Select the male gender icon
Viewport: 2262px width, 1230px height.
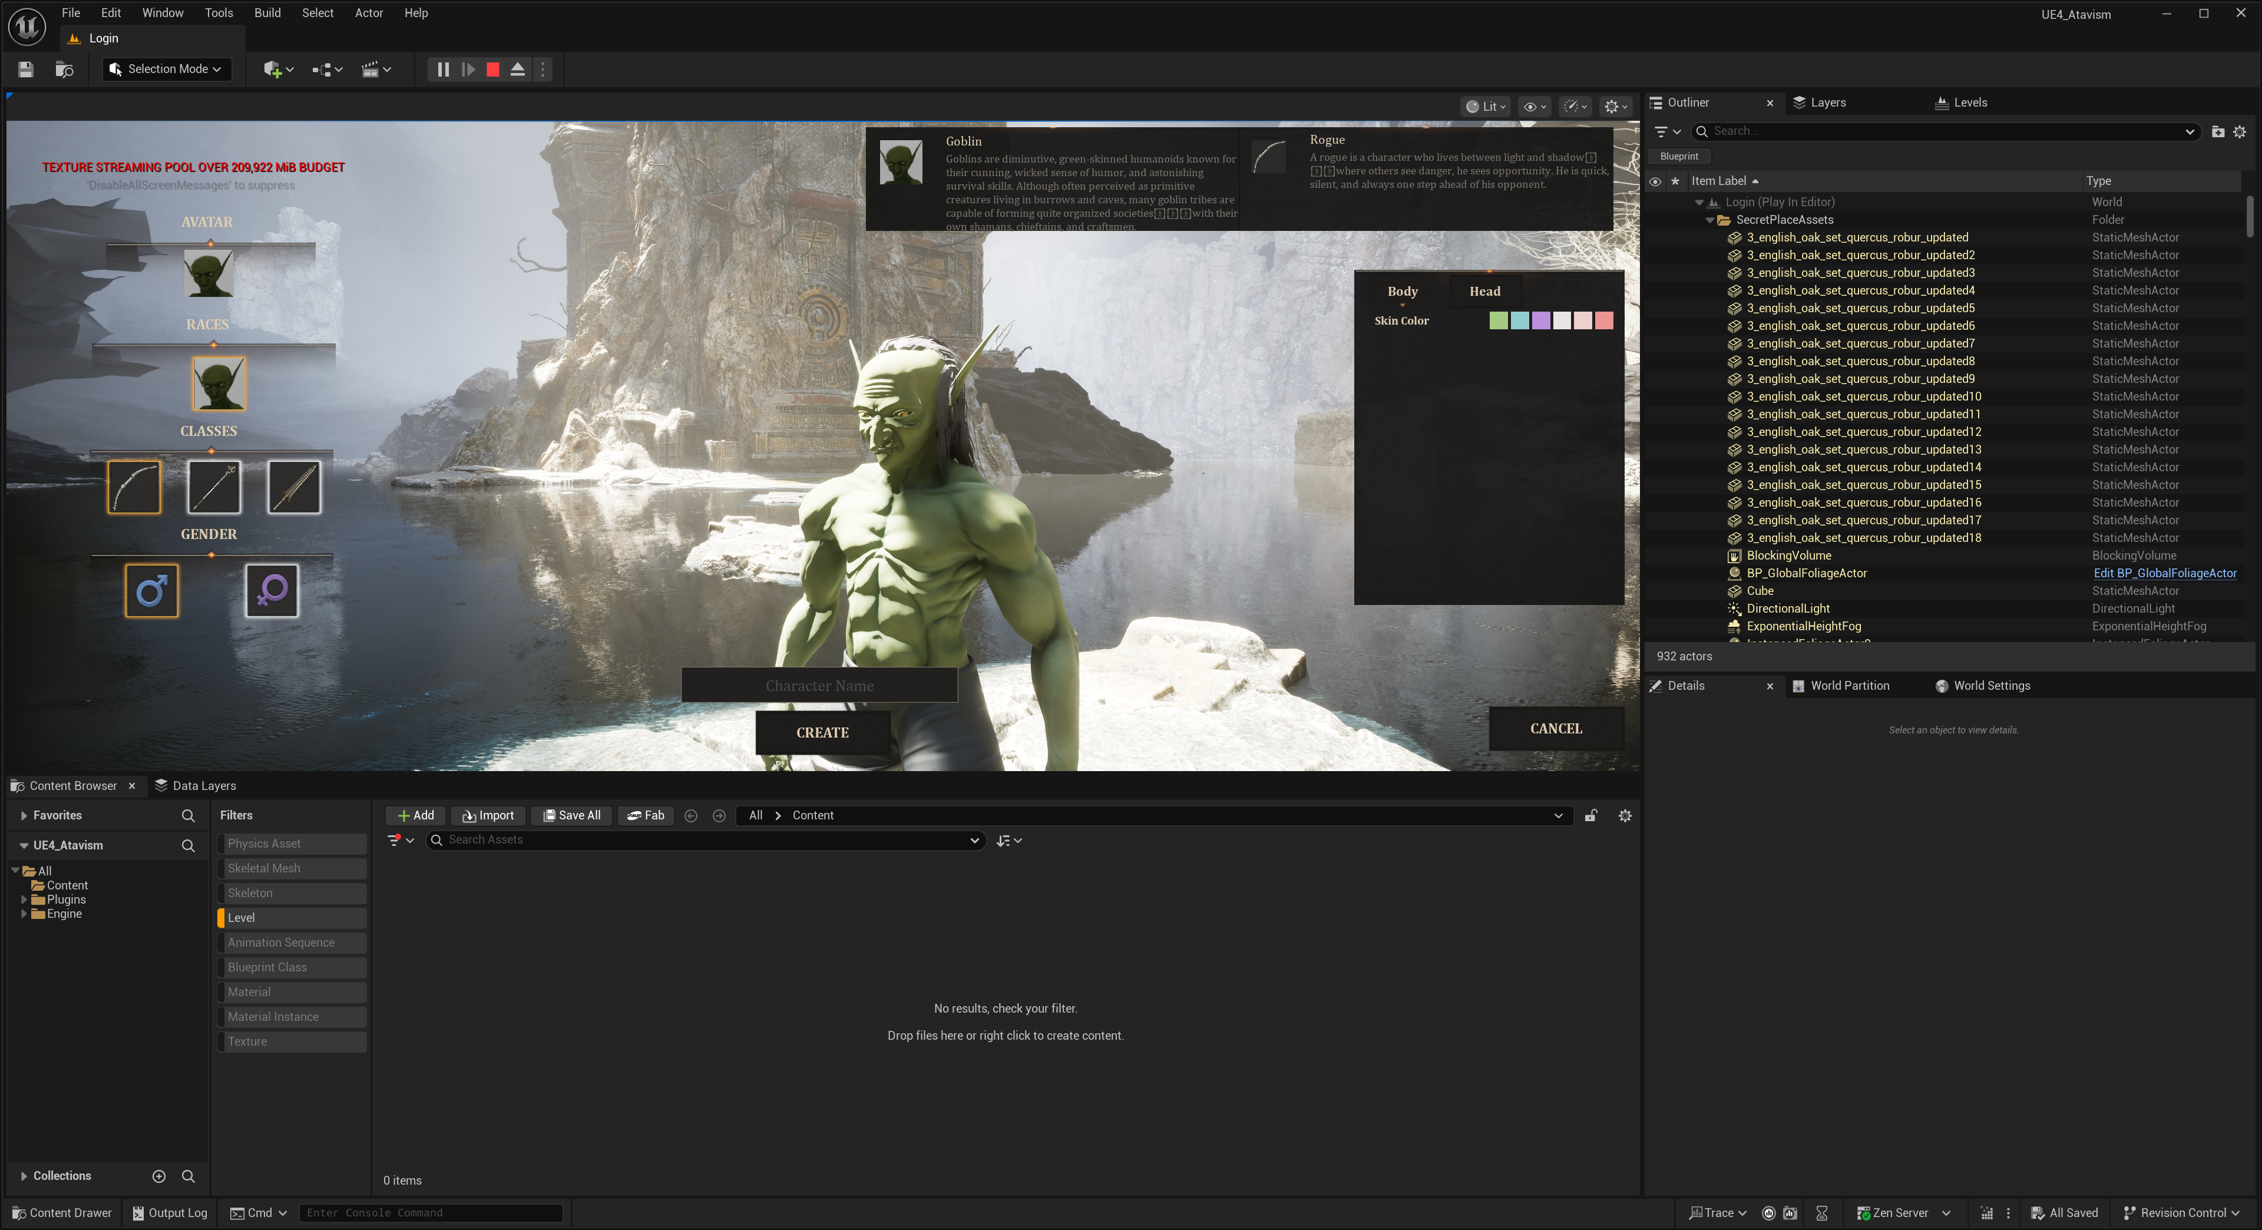coord(151,590)
